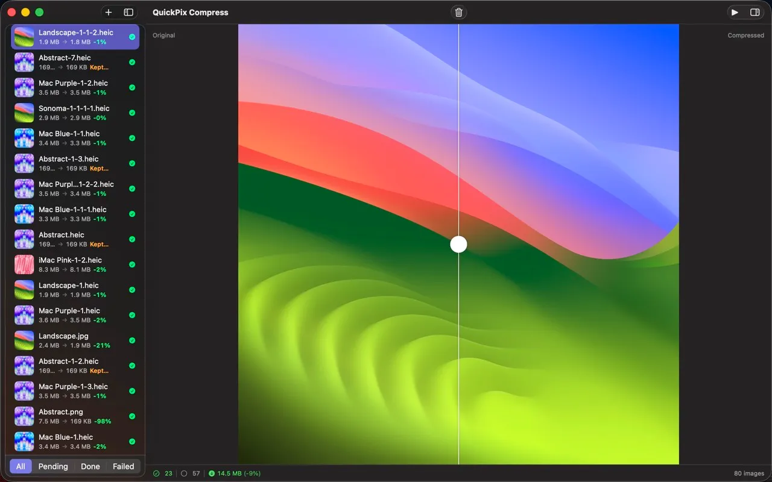The width and height of the screenshot is (772, 482).
Task: Click the Mac Blue-1-1-1.heic entry
Action: coord(75,214)
